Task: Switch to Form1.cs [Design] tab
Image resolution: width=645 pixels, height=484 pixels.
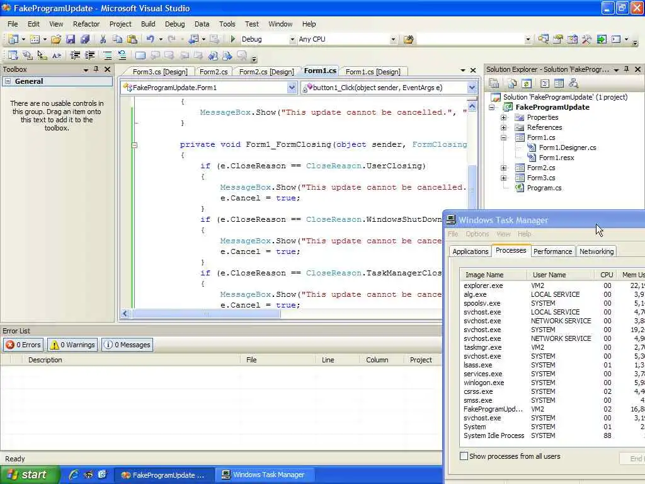Action: [373, 72]
